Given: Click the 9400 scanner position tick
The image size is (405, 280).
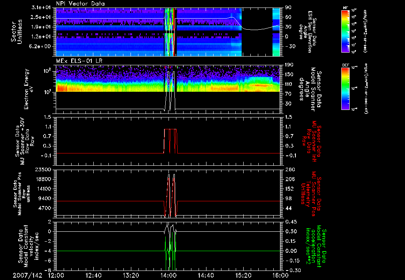Looking at the screenshot, I should [45, 199].
